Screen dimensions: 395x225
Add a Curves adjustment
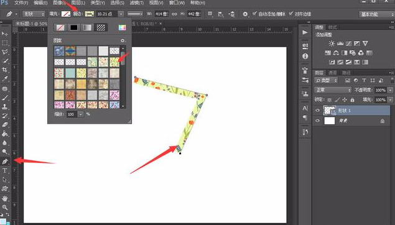[348, 44]
